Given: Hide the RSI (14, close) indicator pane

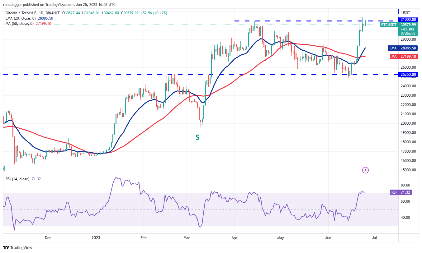Looking at the screenshot, I should (x=17, y=179).
